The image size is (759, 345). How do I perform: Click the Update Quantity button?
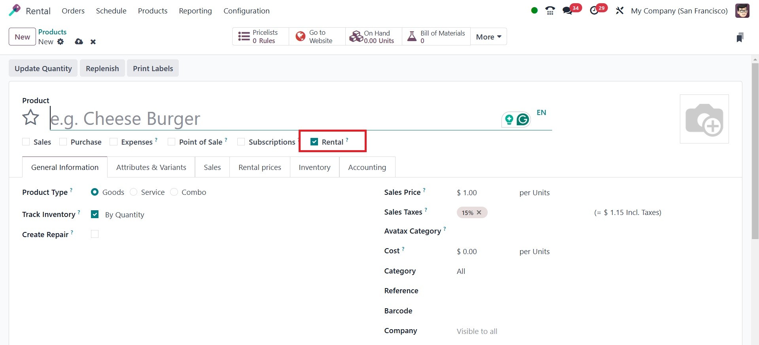pos(43,68)
